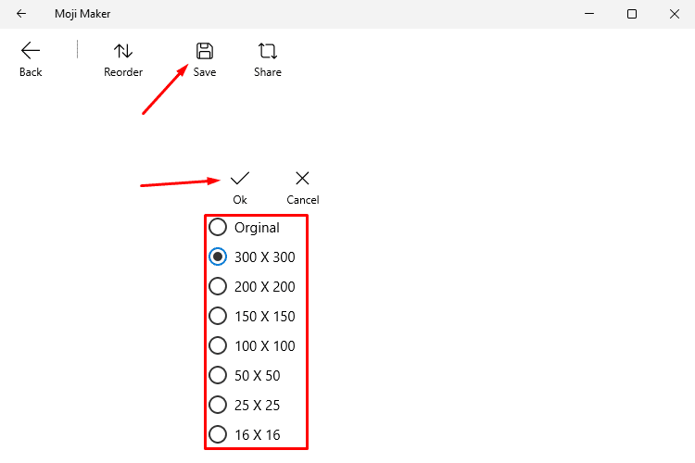
Task: Maximize the Moji Maker window
Action: click(x=632, y=14)
